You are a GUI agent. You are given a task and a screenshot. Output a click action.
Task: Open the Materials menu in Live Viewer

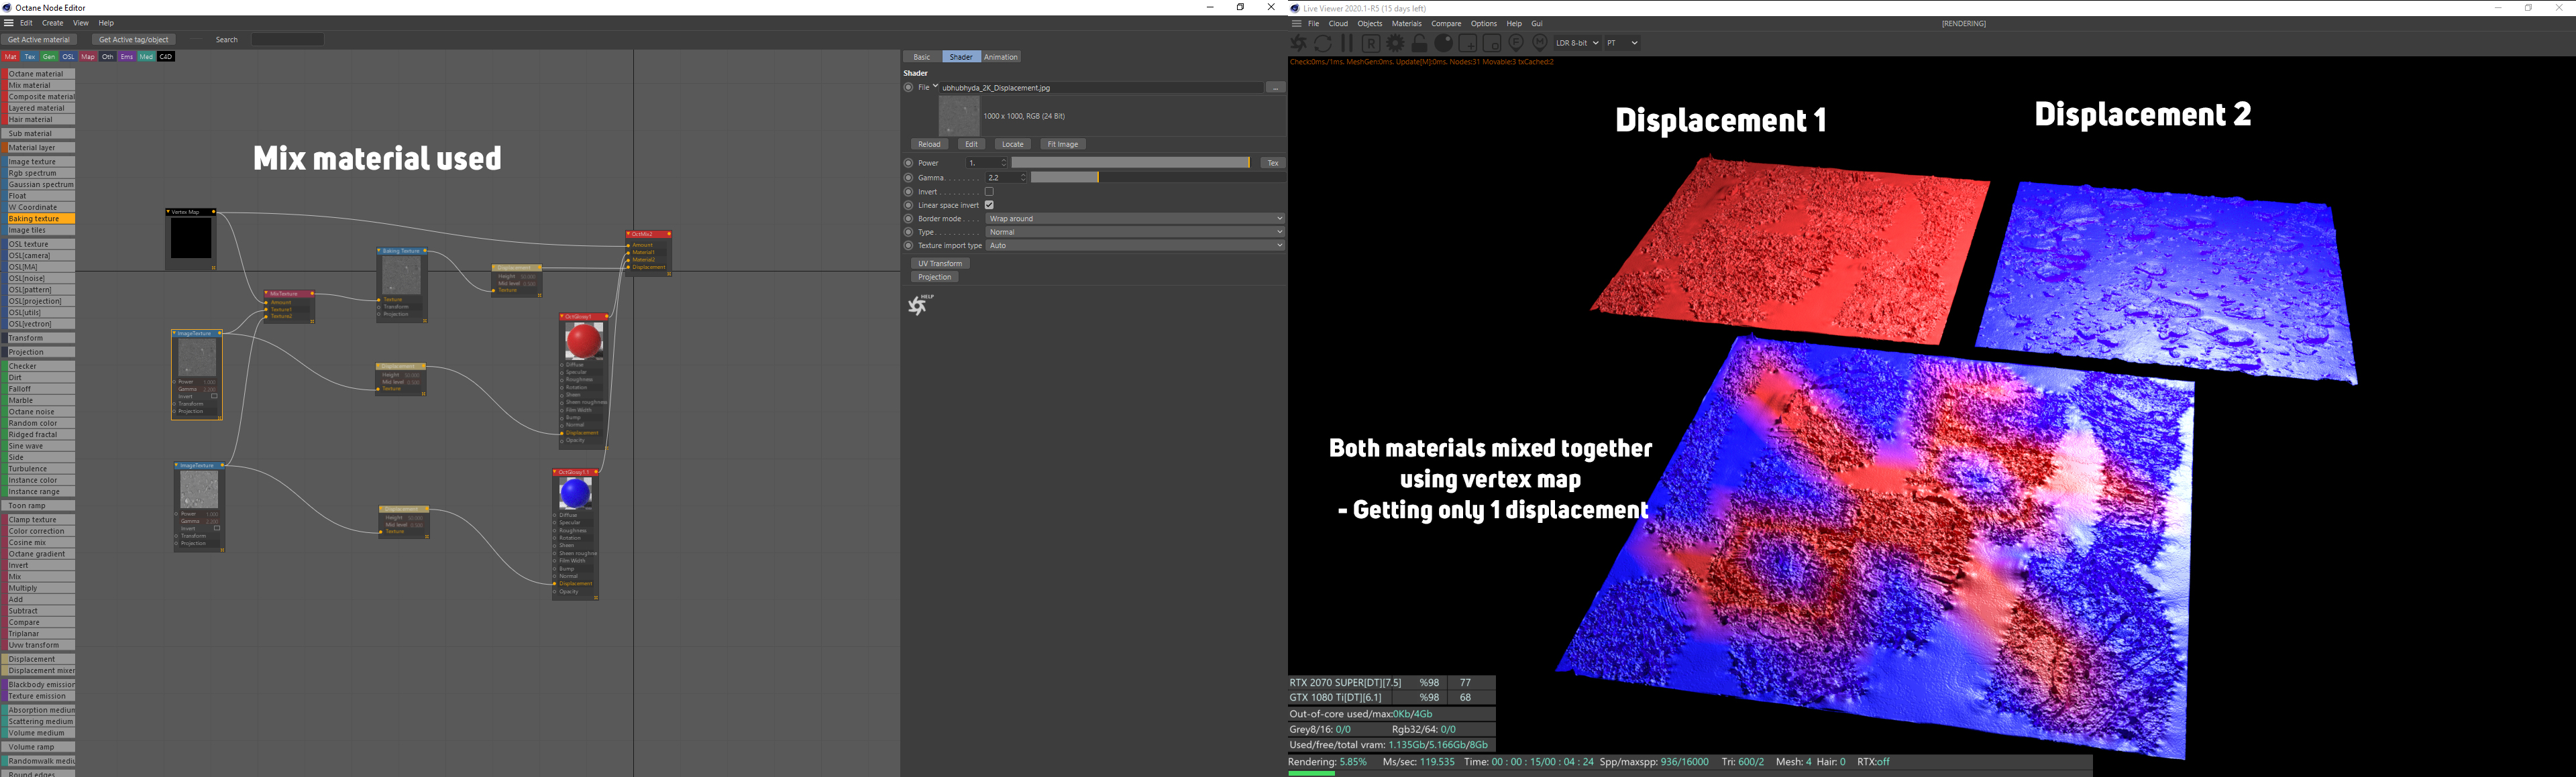1406,24
